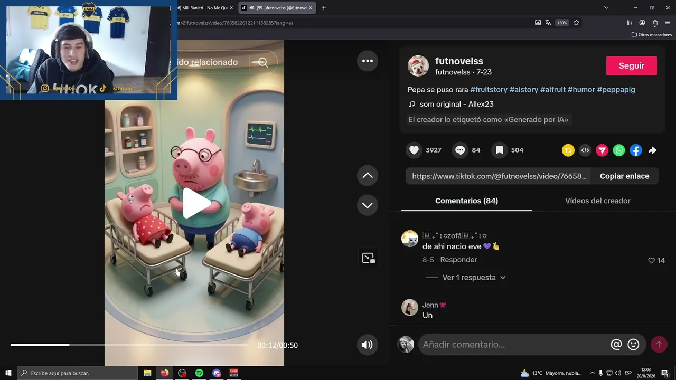Open Discord from the taskbar
The height and width of the screenshot is (380, 676).
(217, 373)
